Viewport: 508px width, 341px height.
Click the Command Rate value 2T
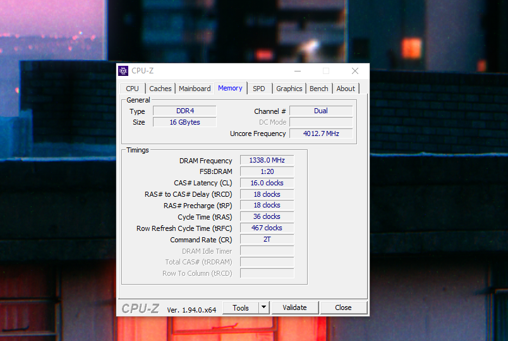point(267,239)
